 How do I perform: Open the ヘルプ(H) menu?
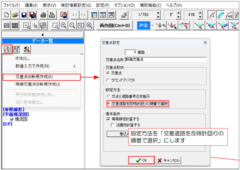[x=174, y=5]
